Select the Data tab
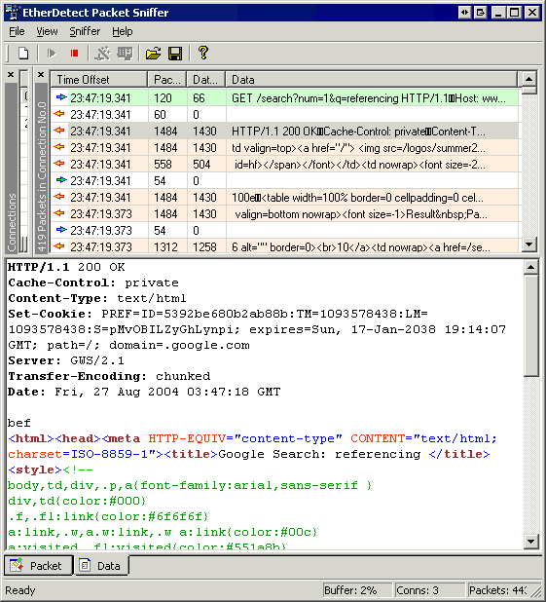Viewport: 546px width, 602px height. pyautogui.click(x=101, y=566)
